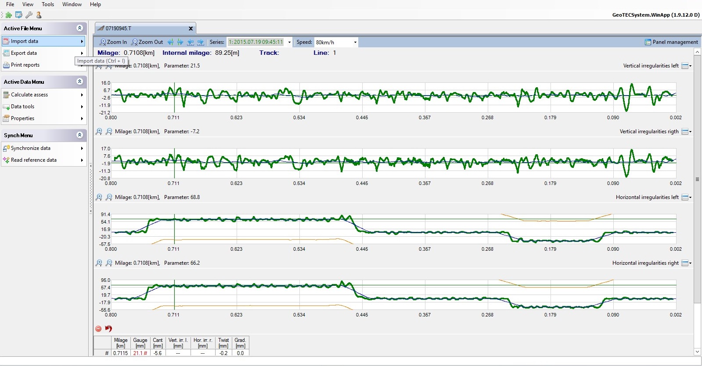Open the Series dropdown
The image size is (702, 366).
[x=289, y=43]
